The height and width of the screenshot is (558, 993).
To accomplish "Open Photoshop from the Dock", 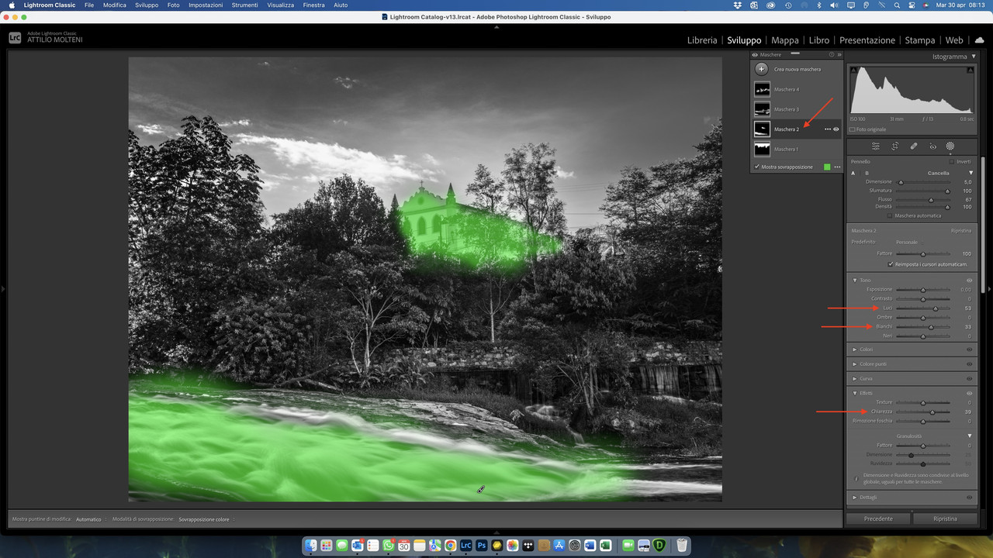I will click(481, 546).
